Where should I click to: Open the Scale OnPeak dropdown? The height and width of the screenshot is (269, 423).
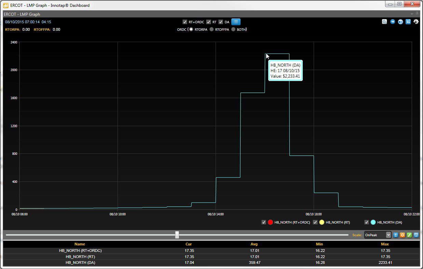[378, 235]
